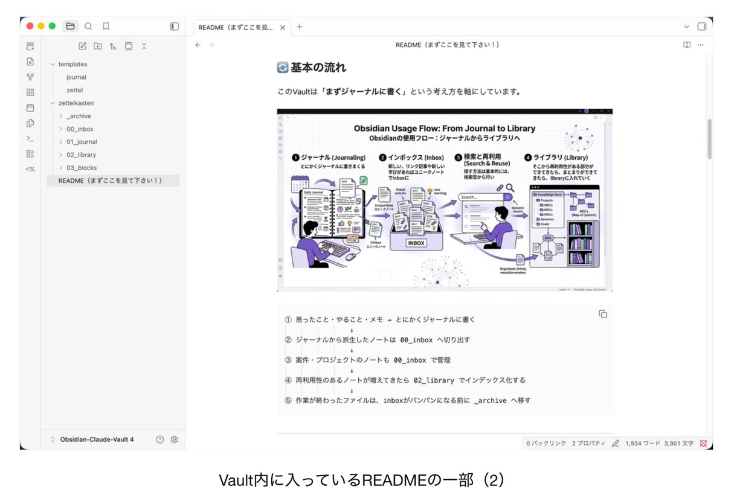This screenshot has height=501, width=737.
Task: Click the checklist-style ribbon icon above Templater
Action: coord(30,154)
